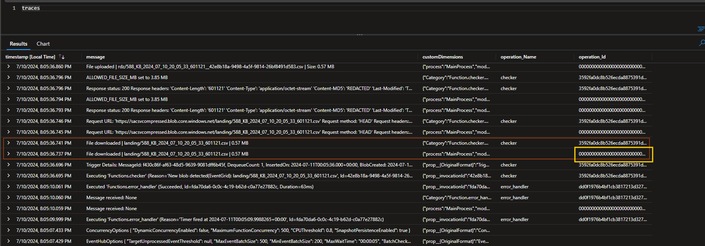
Task: Click 'checker' in the Trigger Details row
Action: (x=509, y=165)
